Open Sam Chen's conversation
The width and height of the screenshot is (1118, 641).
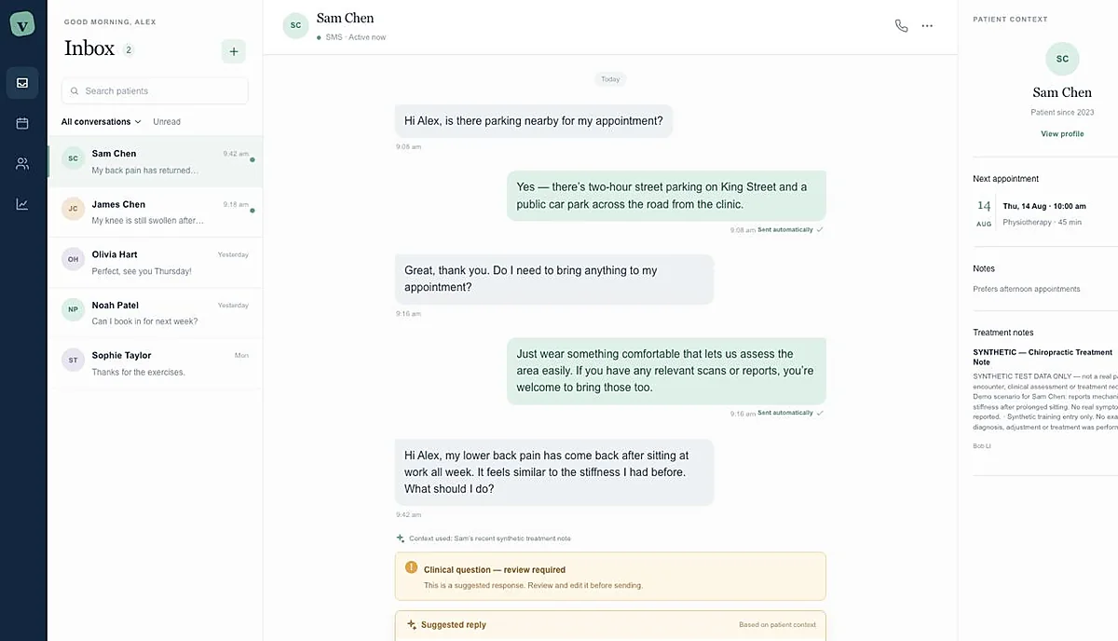(x=155, y=162)
